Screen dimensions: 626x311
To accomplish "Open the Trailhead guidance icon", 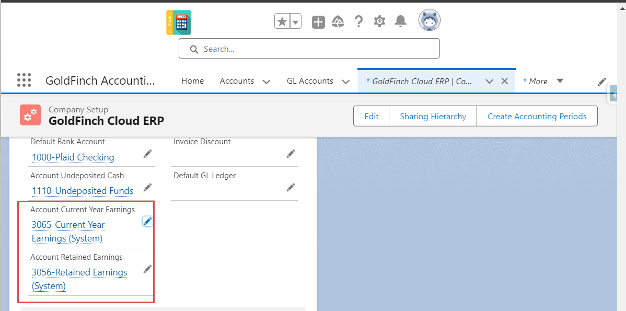I will click(338, 21).
